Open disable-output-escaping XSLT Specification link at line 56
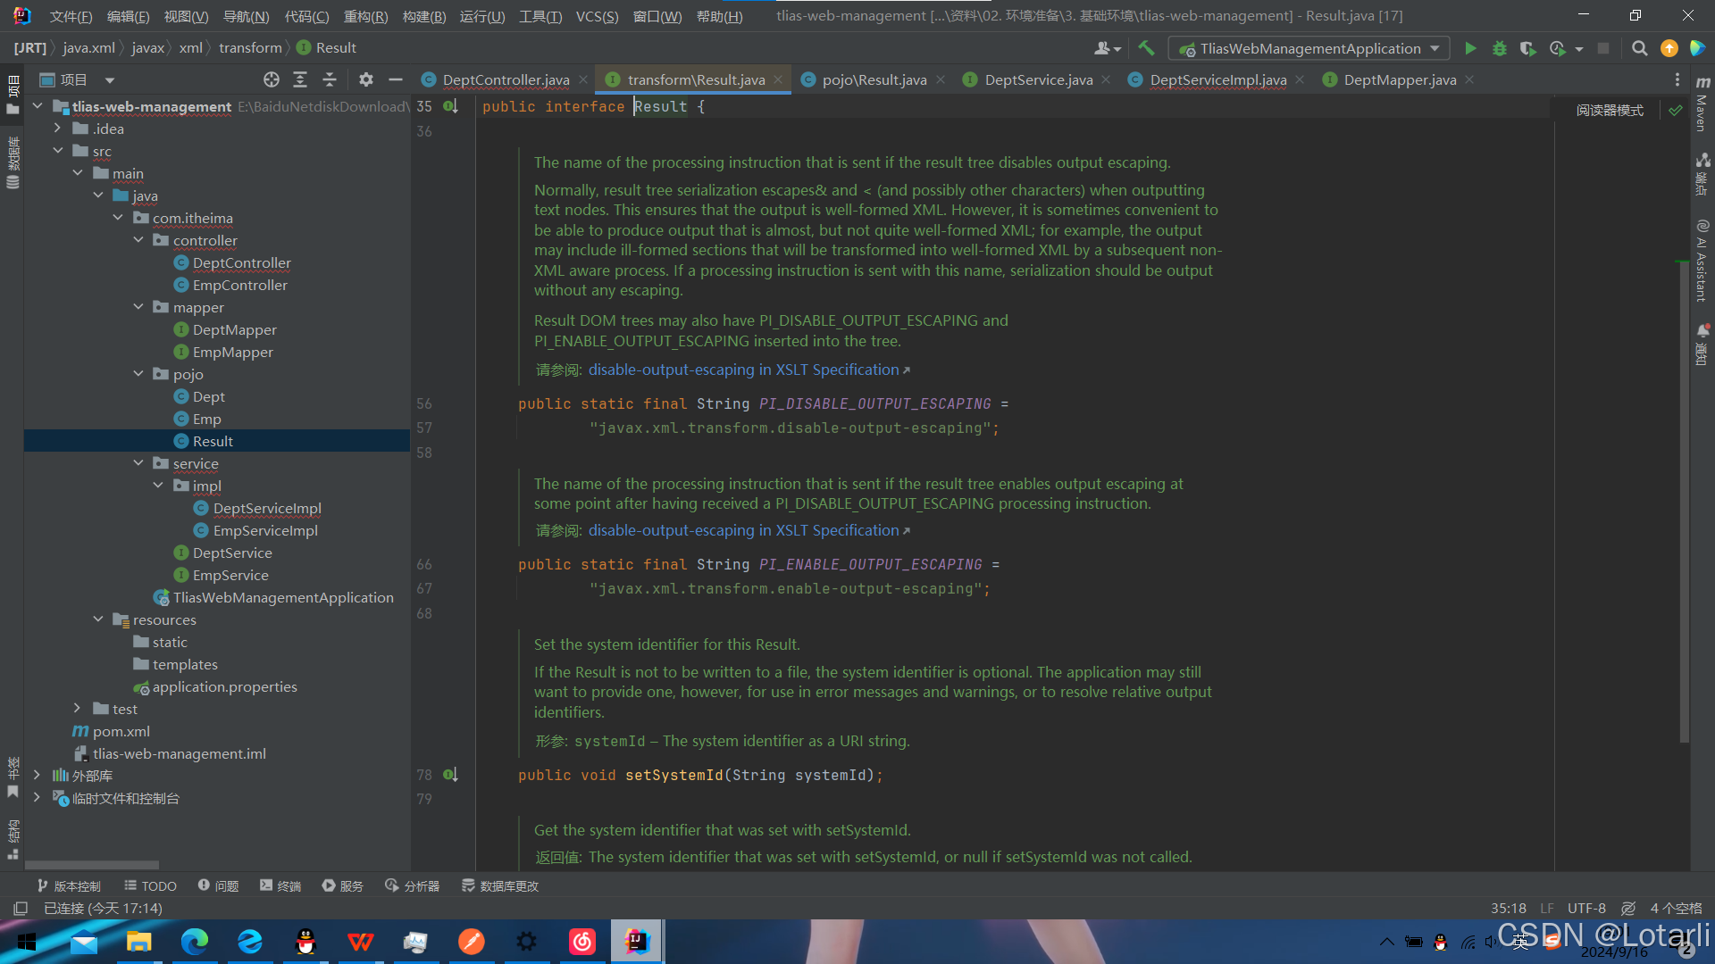This screenshot has width=1715, height=964. (x=743, y=370)
